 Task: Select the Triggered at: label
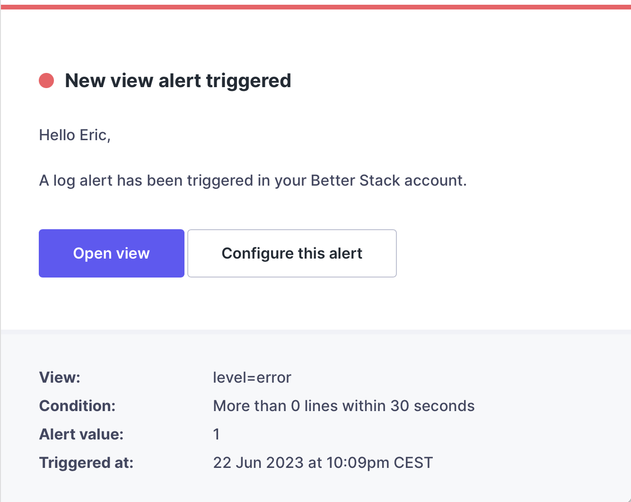click(86, 463)
